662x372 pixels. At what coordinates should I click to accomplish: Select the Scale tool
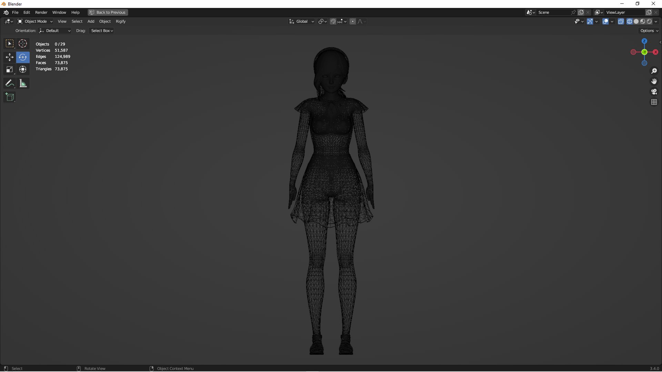(x=9, y=70)
